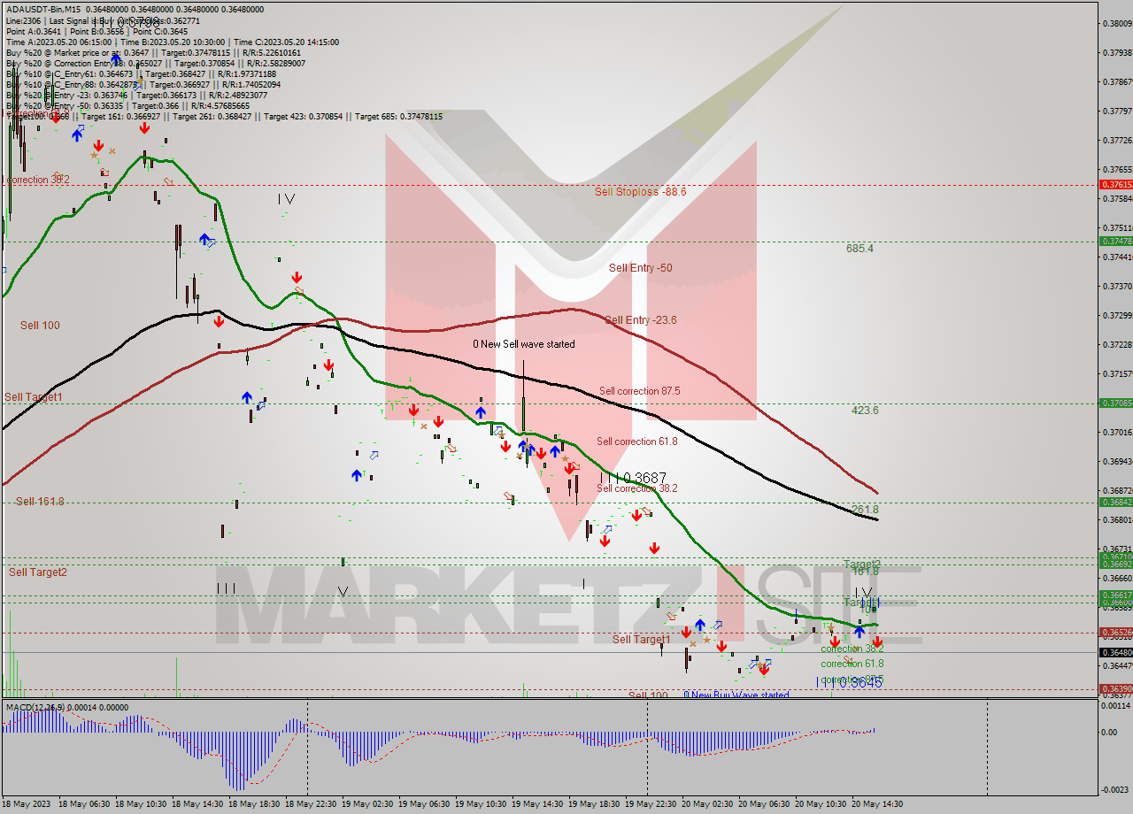
Task: Click the 'Sell correction 38.2' label
Action: (x=636, y=488)
